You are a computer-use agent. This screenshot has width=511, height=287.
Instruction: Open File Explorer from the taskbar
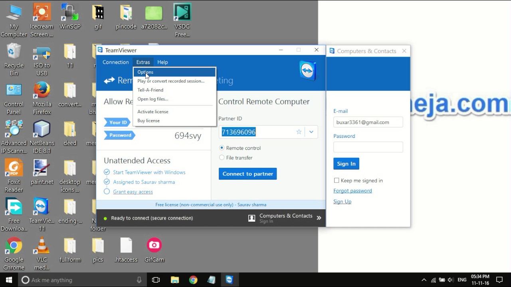pyautogui.click(x=175, y=280)
